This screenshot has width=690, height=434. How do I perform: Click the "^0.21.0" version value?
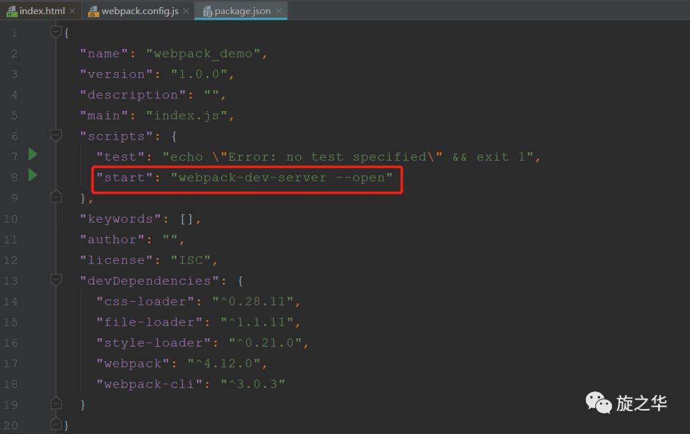[x=265, y=343]
